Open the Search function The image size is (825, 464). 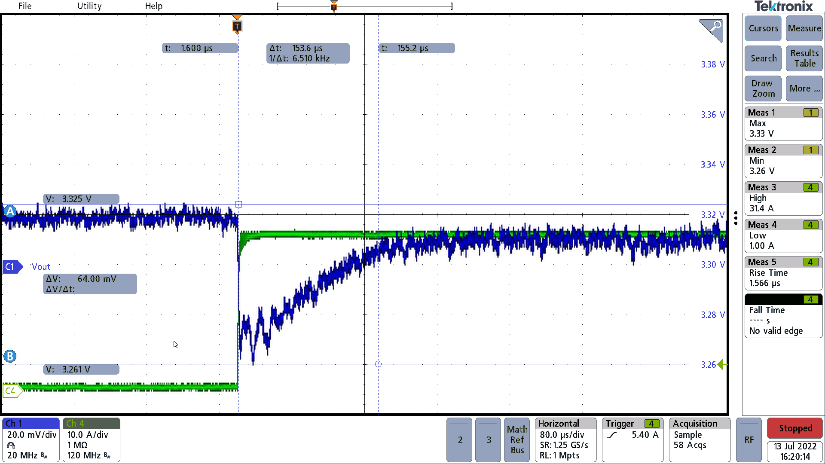pos(763,58)
